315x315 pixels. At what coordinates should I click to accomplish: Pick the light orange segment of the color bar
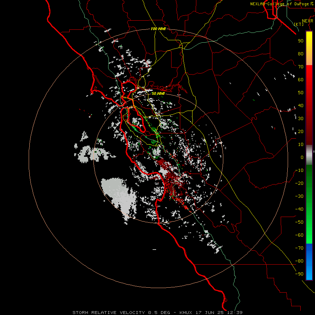pyautogui.click(x=309, y=59)
